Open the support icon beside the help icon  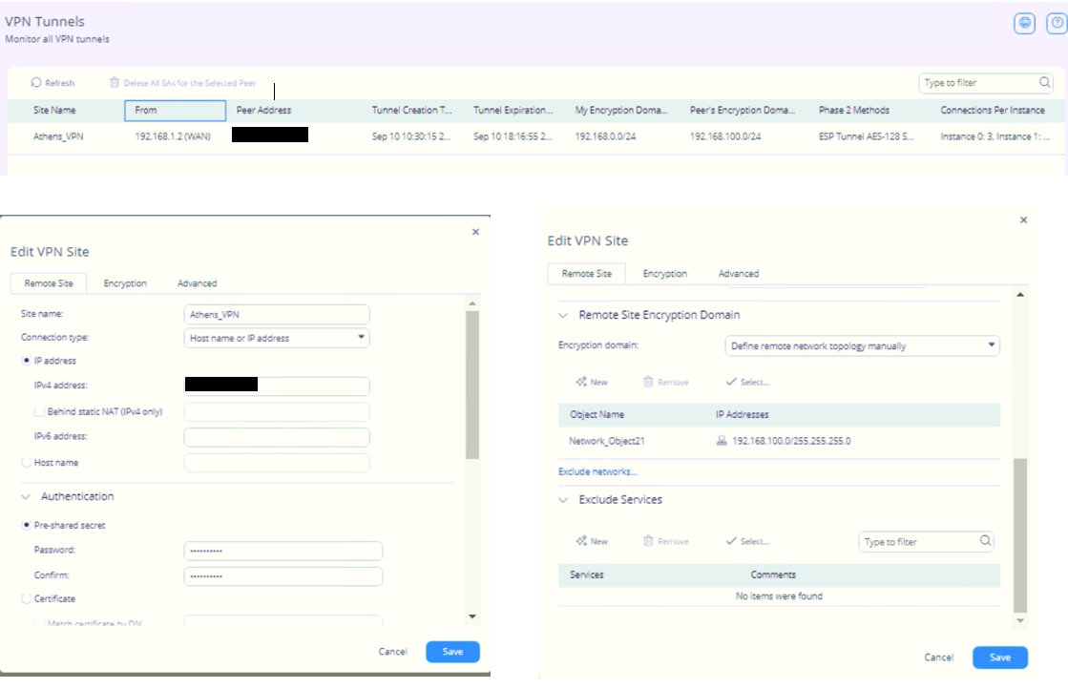pos(1024,23)
